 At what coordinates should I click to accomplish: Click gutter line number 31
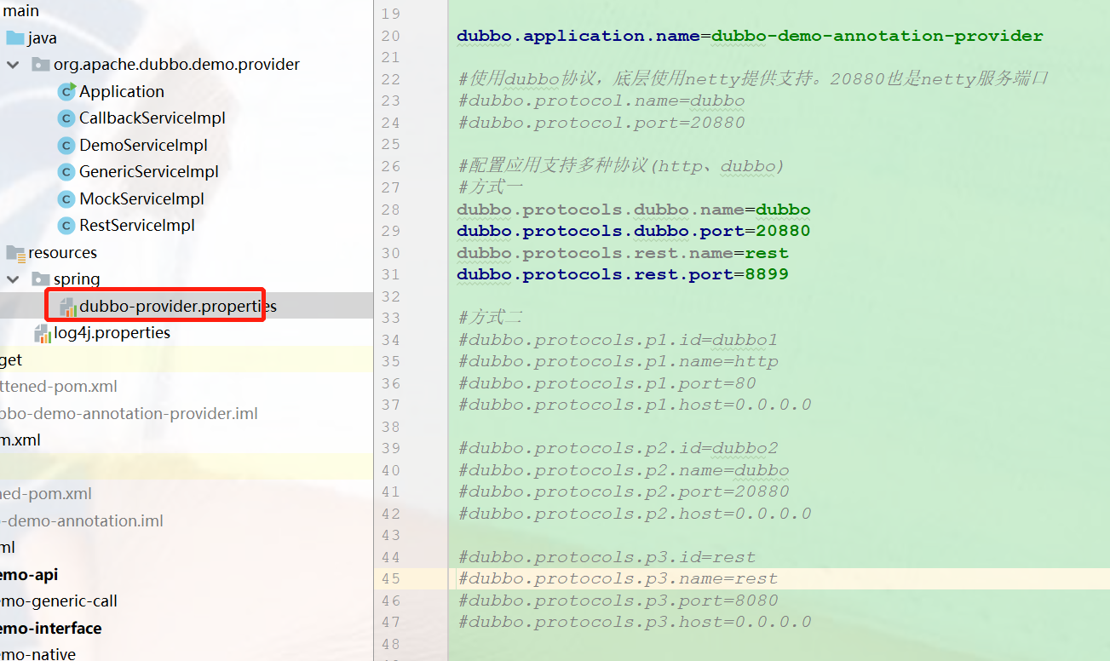coord(390,274)
